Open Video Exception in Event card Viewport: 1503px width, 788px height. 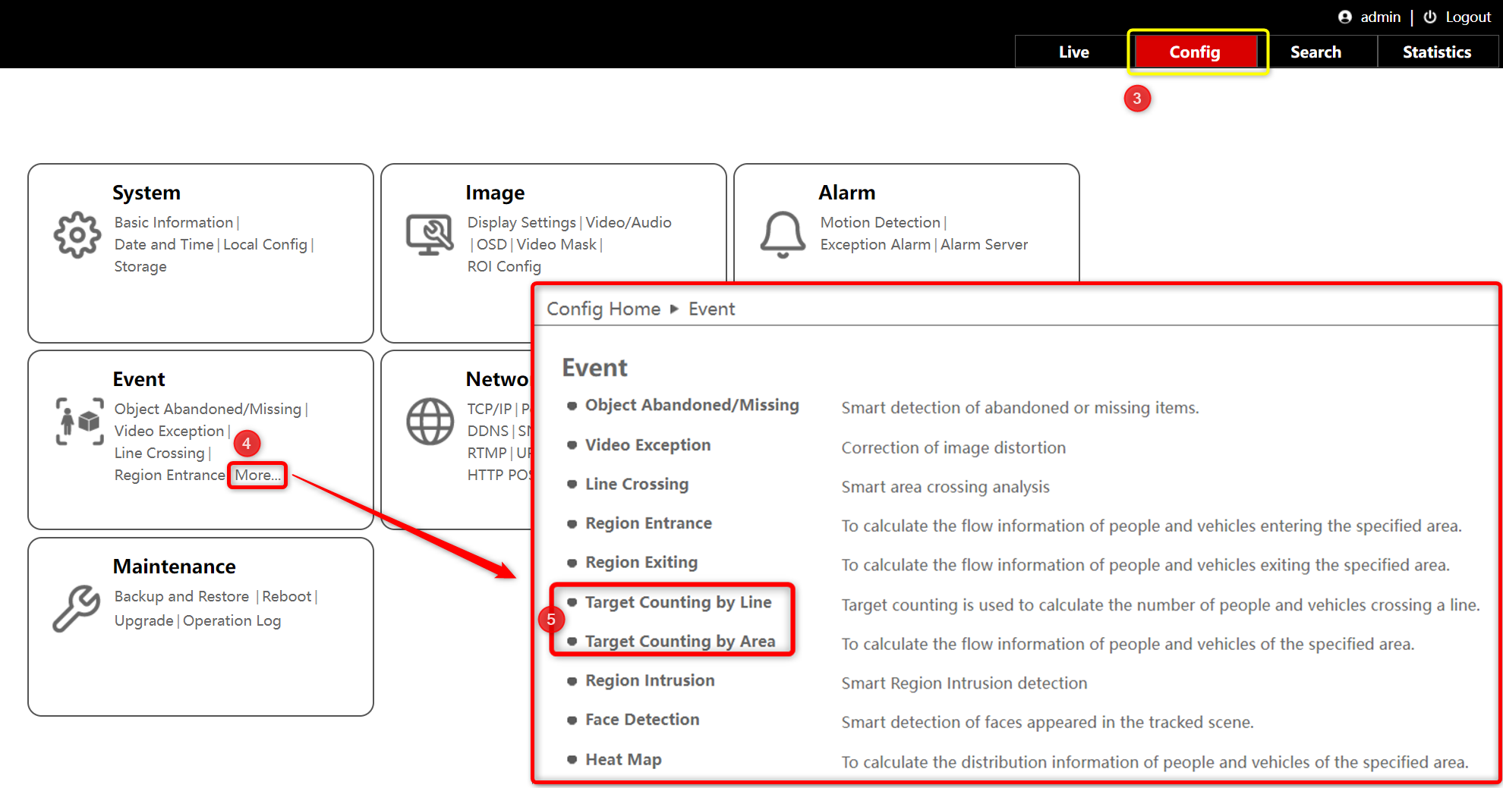169,431
